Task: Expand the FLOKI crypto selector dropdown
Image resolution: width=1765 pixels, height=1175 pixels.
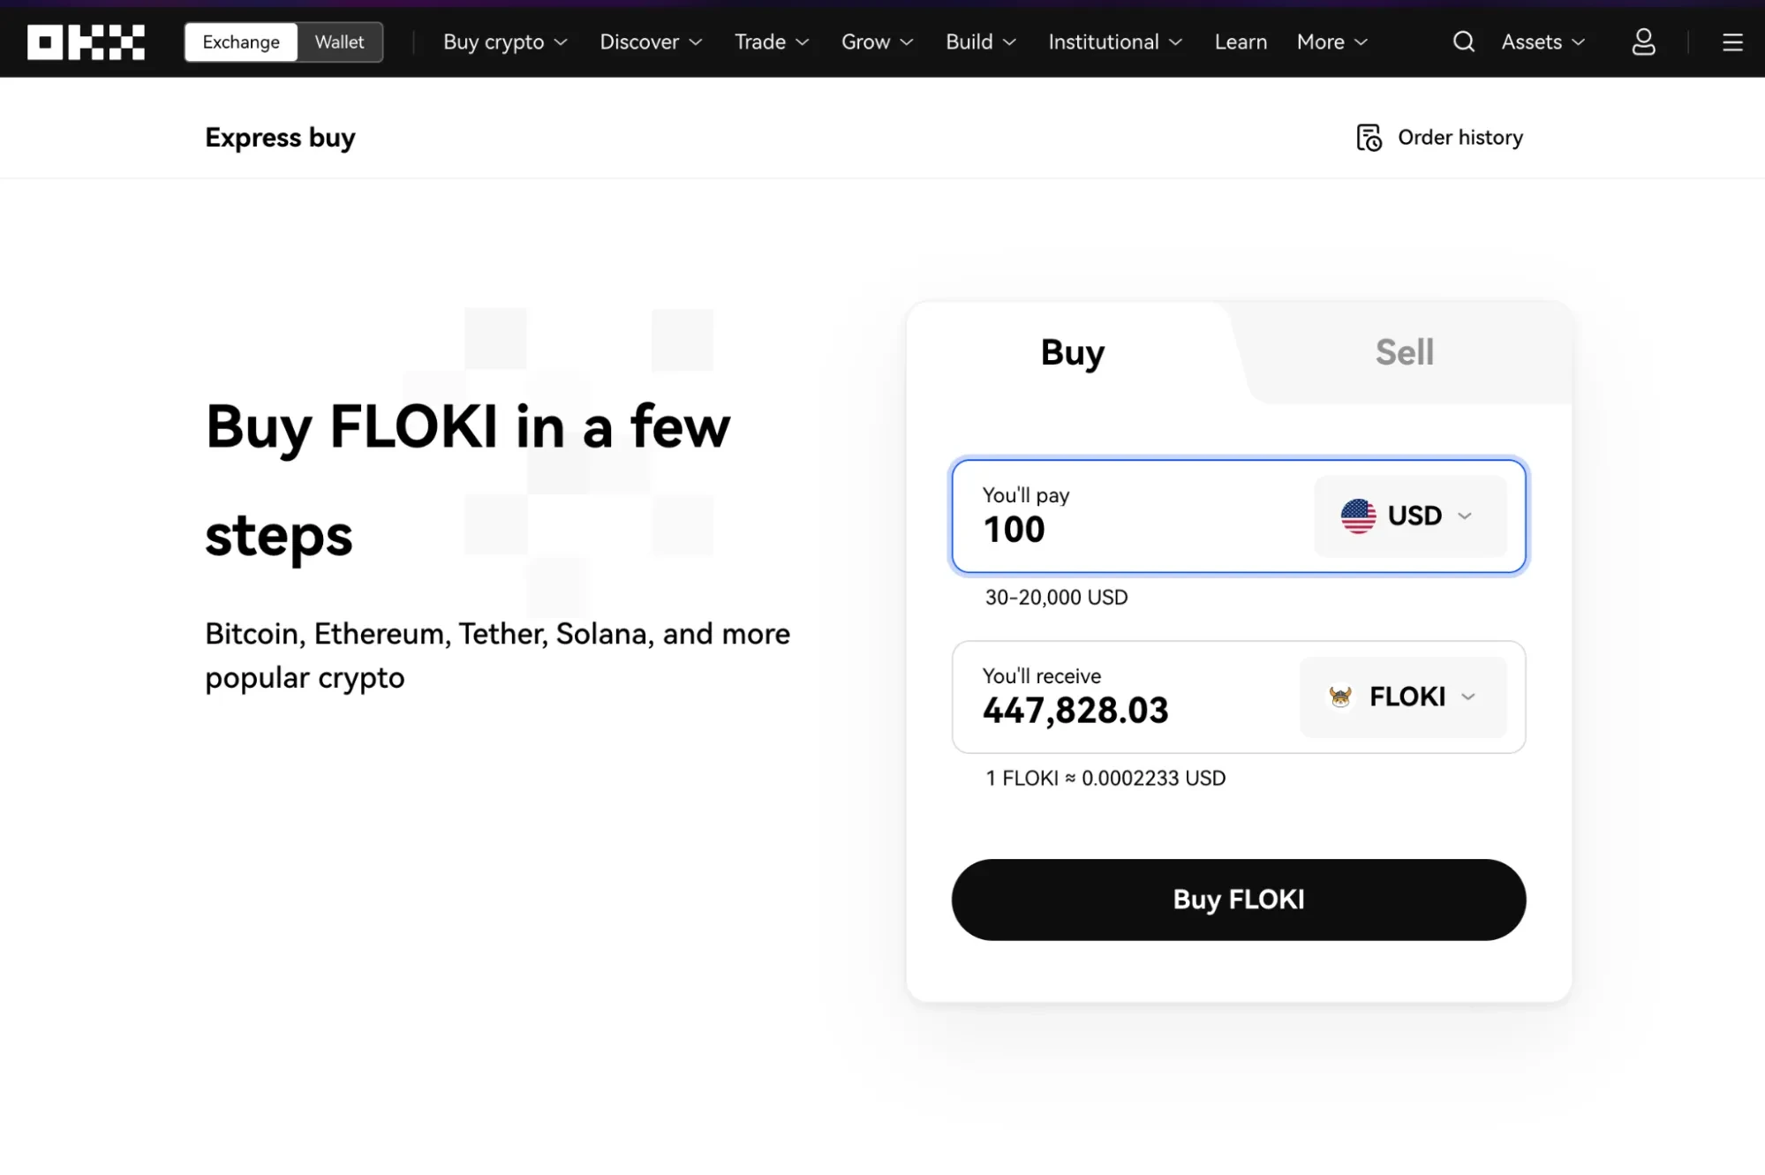Action: [x=1403, y=697]
